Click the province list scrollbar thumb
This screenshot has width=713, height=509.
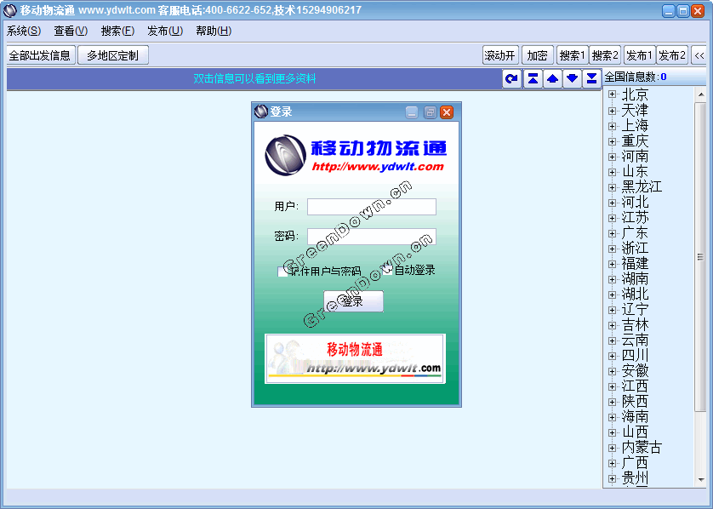tap(700, 257)
